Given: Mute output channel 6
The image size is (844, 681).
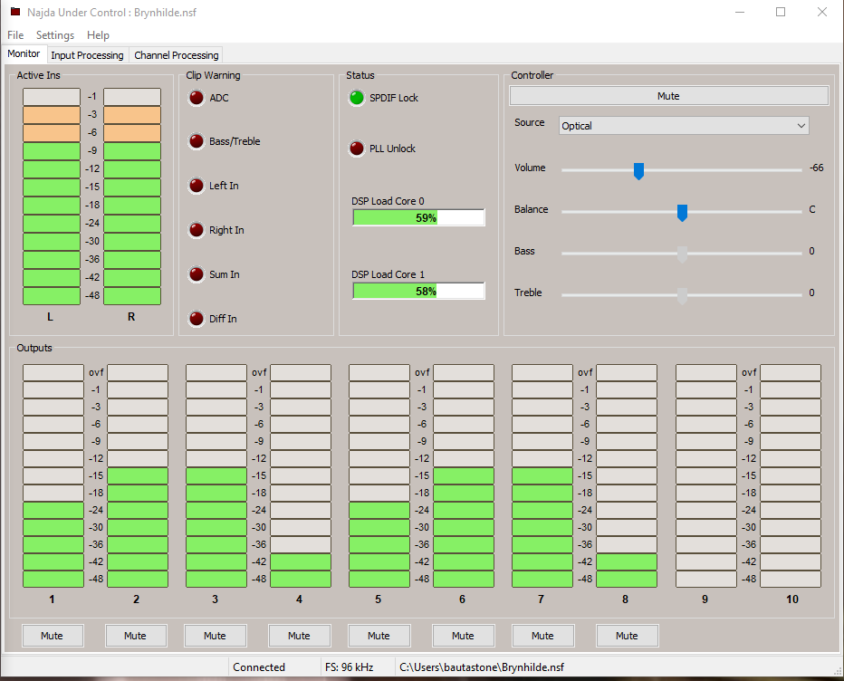Looking at the screenshot, I should pos(463,636).
